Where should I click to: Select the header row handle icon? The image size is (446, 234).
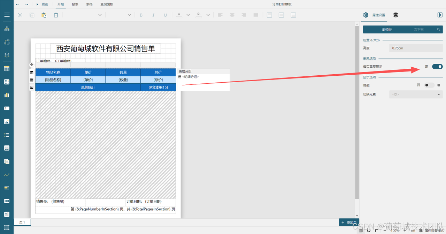coord(32,73)
